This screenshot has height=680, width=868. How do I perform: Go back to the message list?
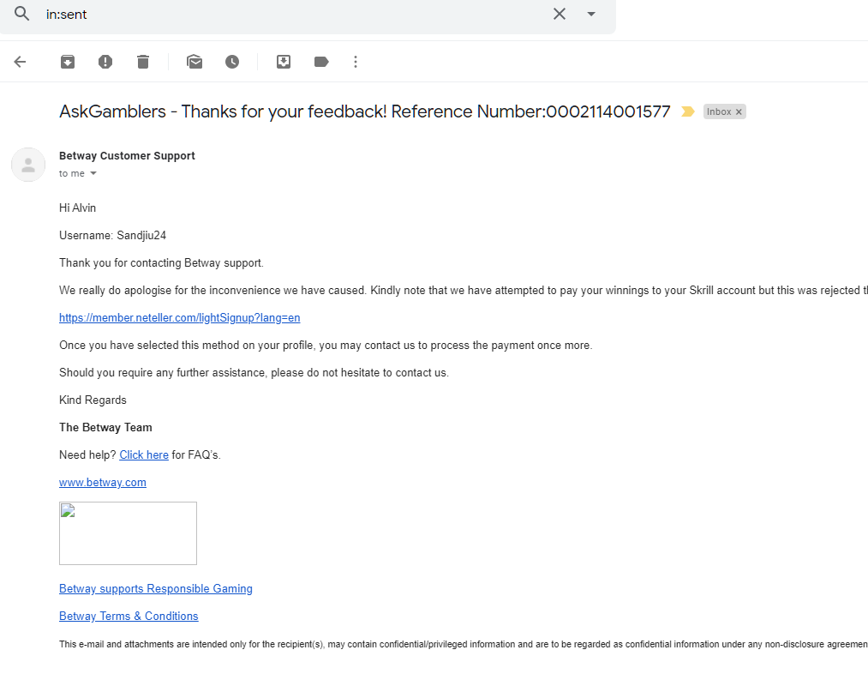[20, 62]
